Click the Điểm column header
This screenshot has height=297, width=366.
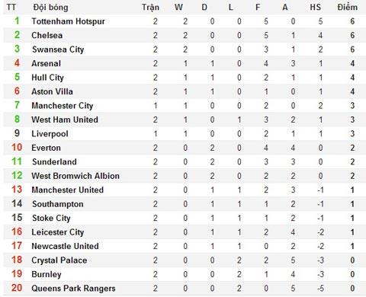click(347, 7)
